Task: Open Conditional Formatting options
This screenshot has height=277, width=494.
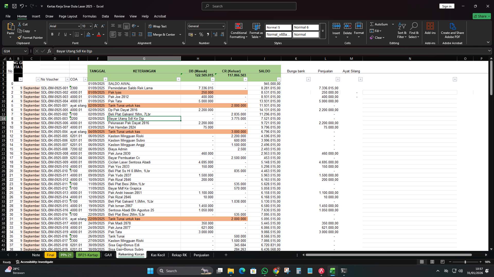Action: pos(239,30)
